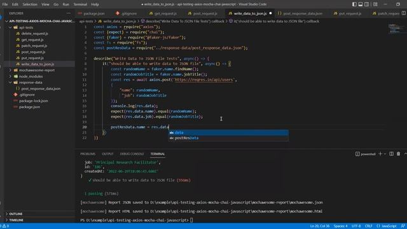Click CRLF end-of-line setting
The image size is (407, 229).
point(369,226)
